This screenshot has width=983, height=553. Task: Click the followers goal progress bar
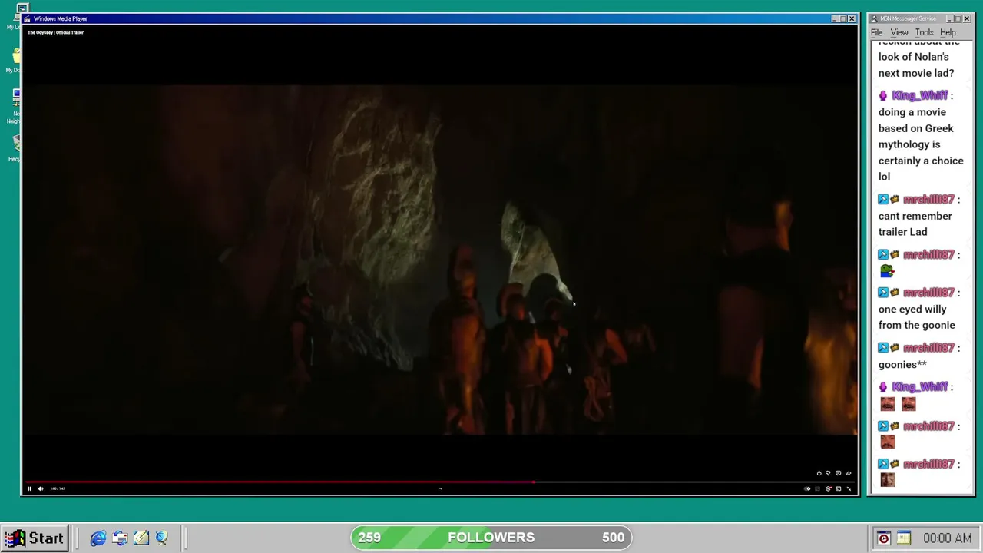click(x=491, y=538)
